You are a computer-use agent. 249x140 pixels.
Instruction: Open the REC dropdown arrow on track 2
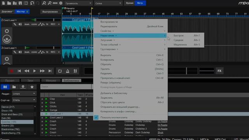pos(59,24)
